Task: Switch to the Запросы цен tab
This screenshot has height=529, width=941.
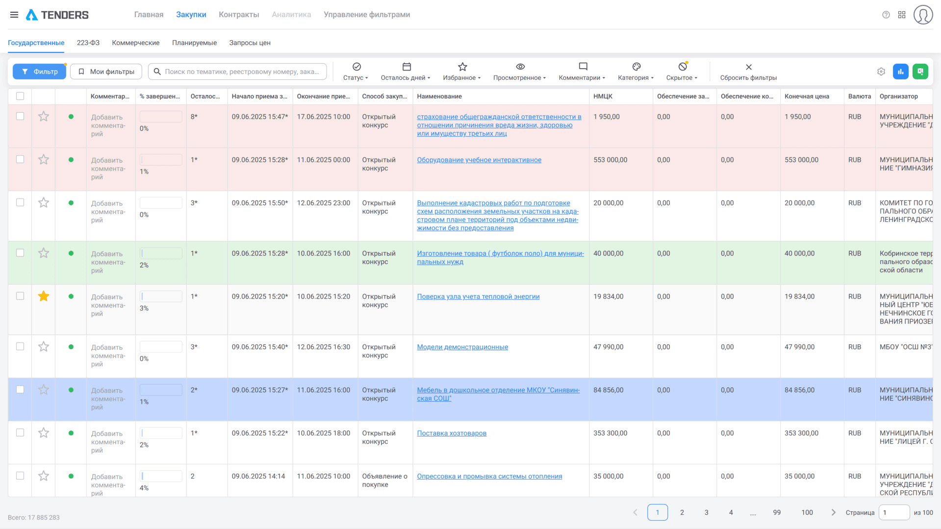Action: [x=250, y=43]
